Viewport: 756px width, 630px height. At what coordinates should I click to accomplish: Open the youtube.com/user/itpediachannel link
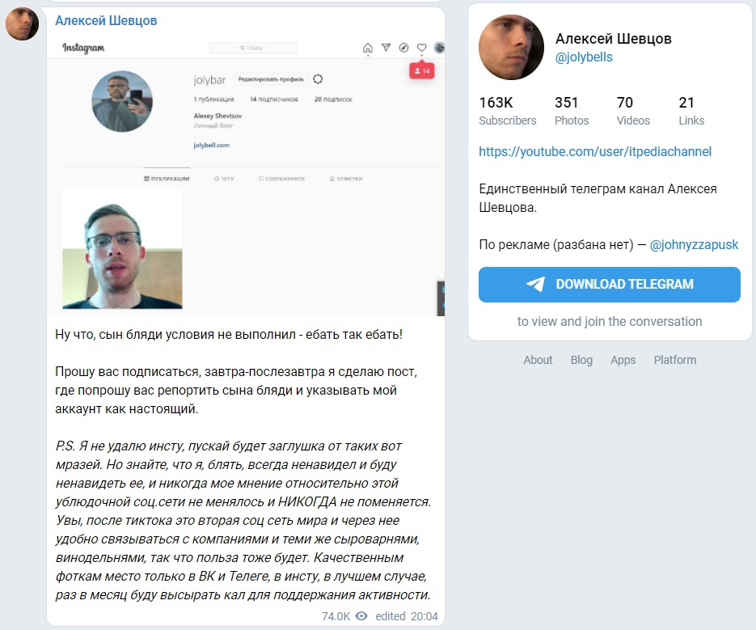coord(595,151)
